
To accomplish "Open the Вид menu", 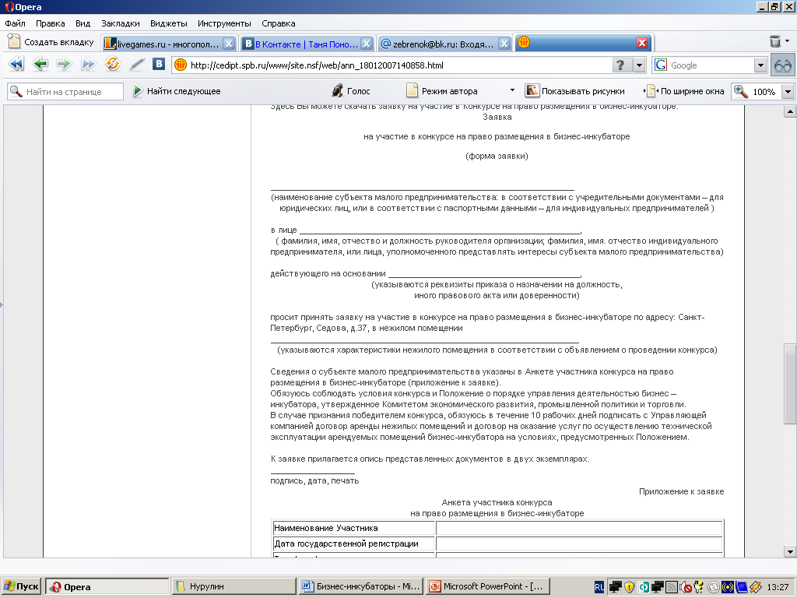I will (x=83, y=23).
